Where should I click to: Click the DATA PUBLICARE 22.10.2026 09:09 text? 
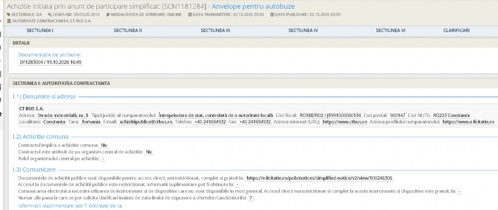(308, 15)
